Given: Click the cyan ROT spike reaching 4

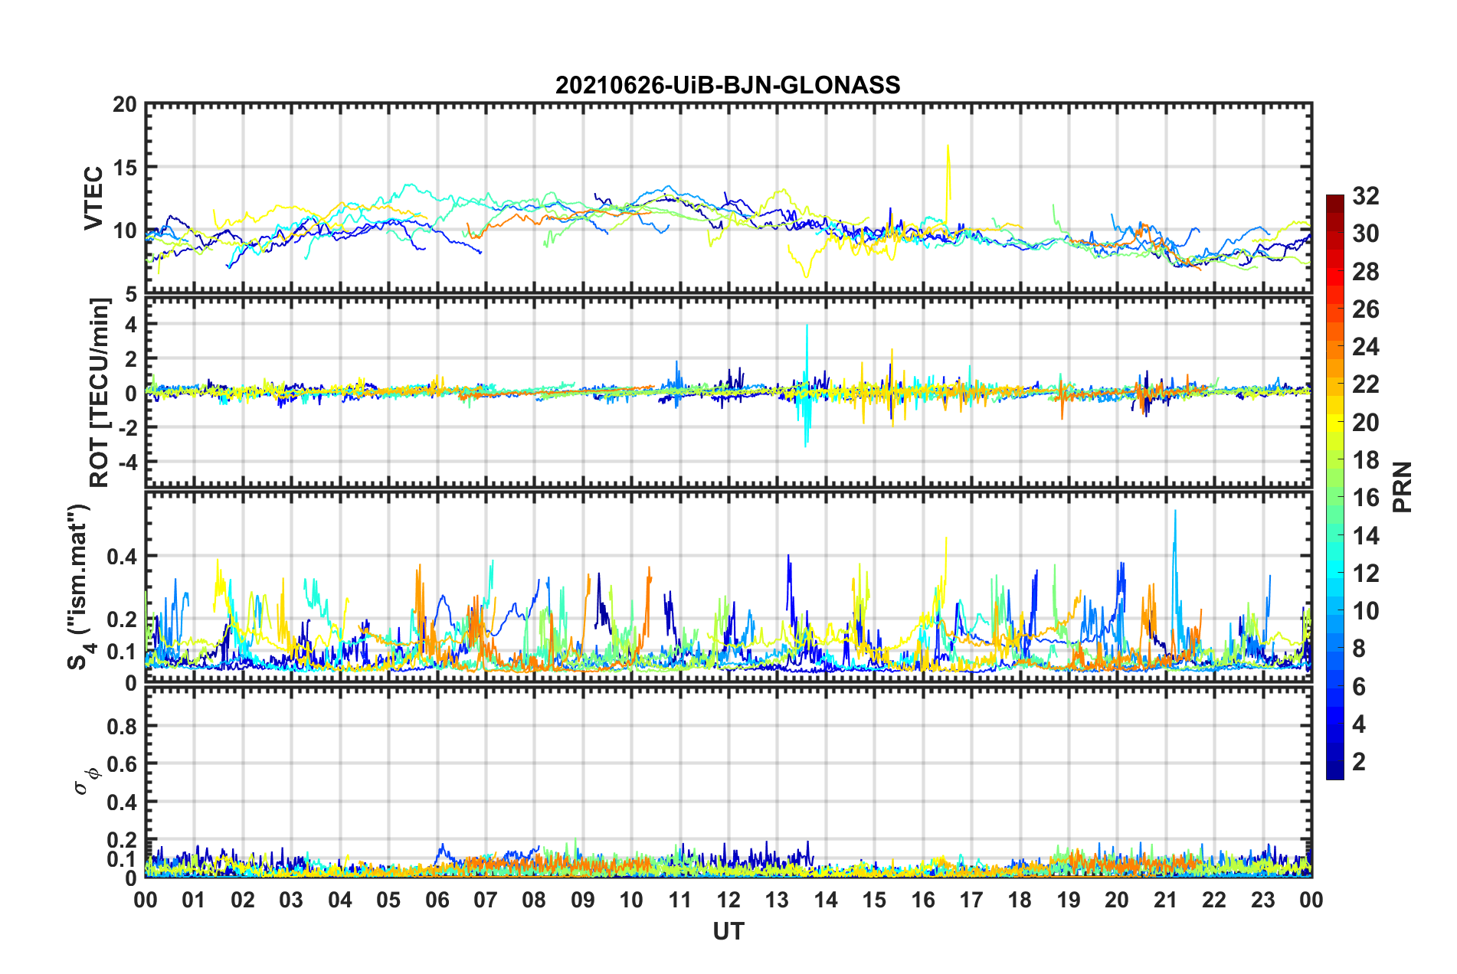Looking at the screenshot, I should (x=807, y=360).
